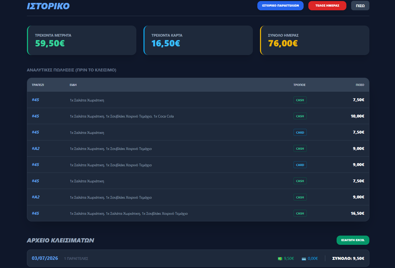This screenshot has width=395, height=268.
Task: Click the order listing two Σαλάτα Χωριάτικη items
Action: tap(129, 213)
